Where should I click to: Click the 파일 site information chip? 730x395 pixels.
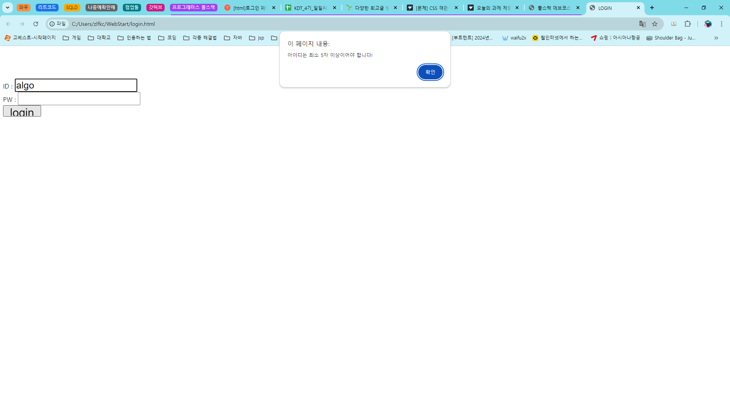tap(58, 24)
